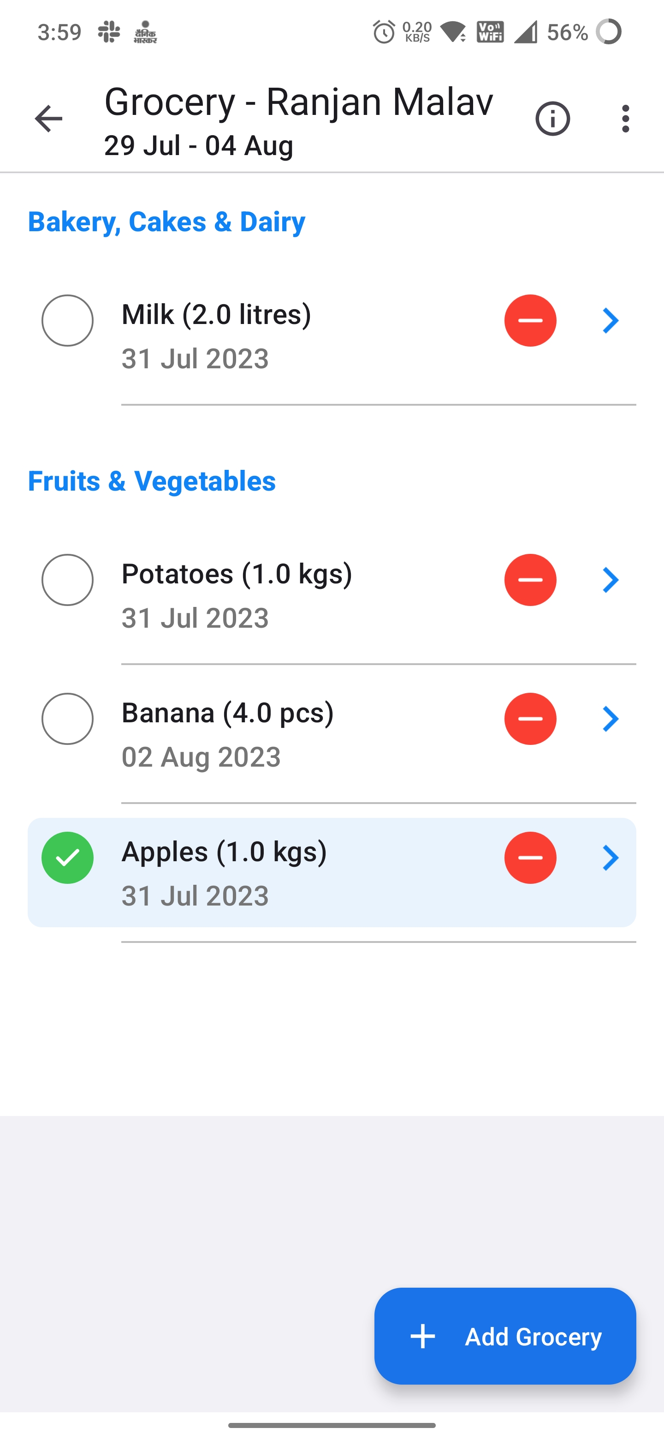Remove Banana using red minus icon
The height and width of the screenshot is (1440, 664).
click(530, 719)
